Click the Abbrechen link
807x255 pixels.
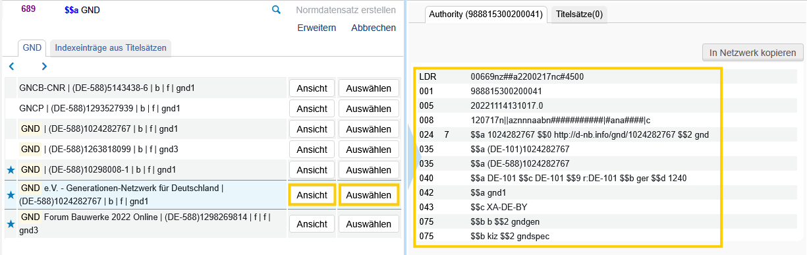click(374, 28)
